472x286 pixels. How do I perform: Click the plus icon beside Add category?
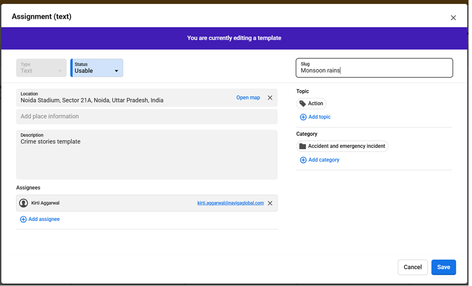[303, 160]
